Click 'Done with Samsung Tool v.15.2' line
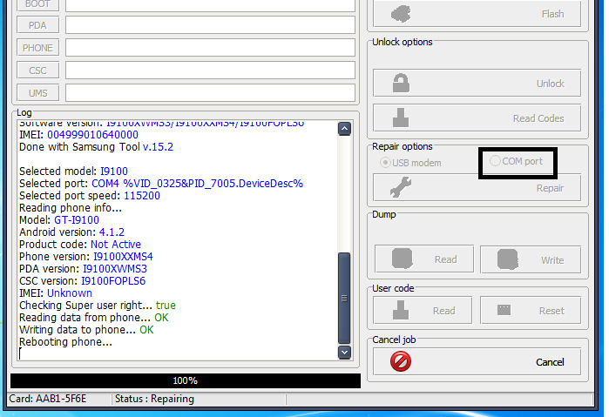 click(x=97, y=147)
